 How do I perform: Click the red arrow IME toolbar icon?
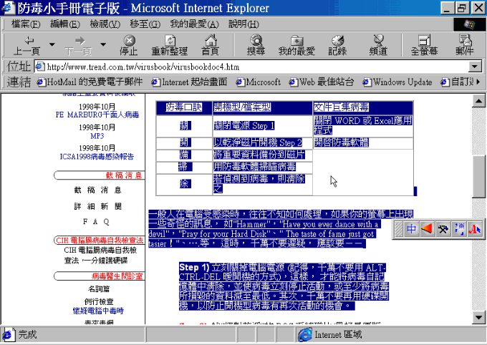tap(427, 229)
